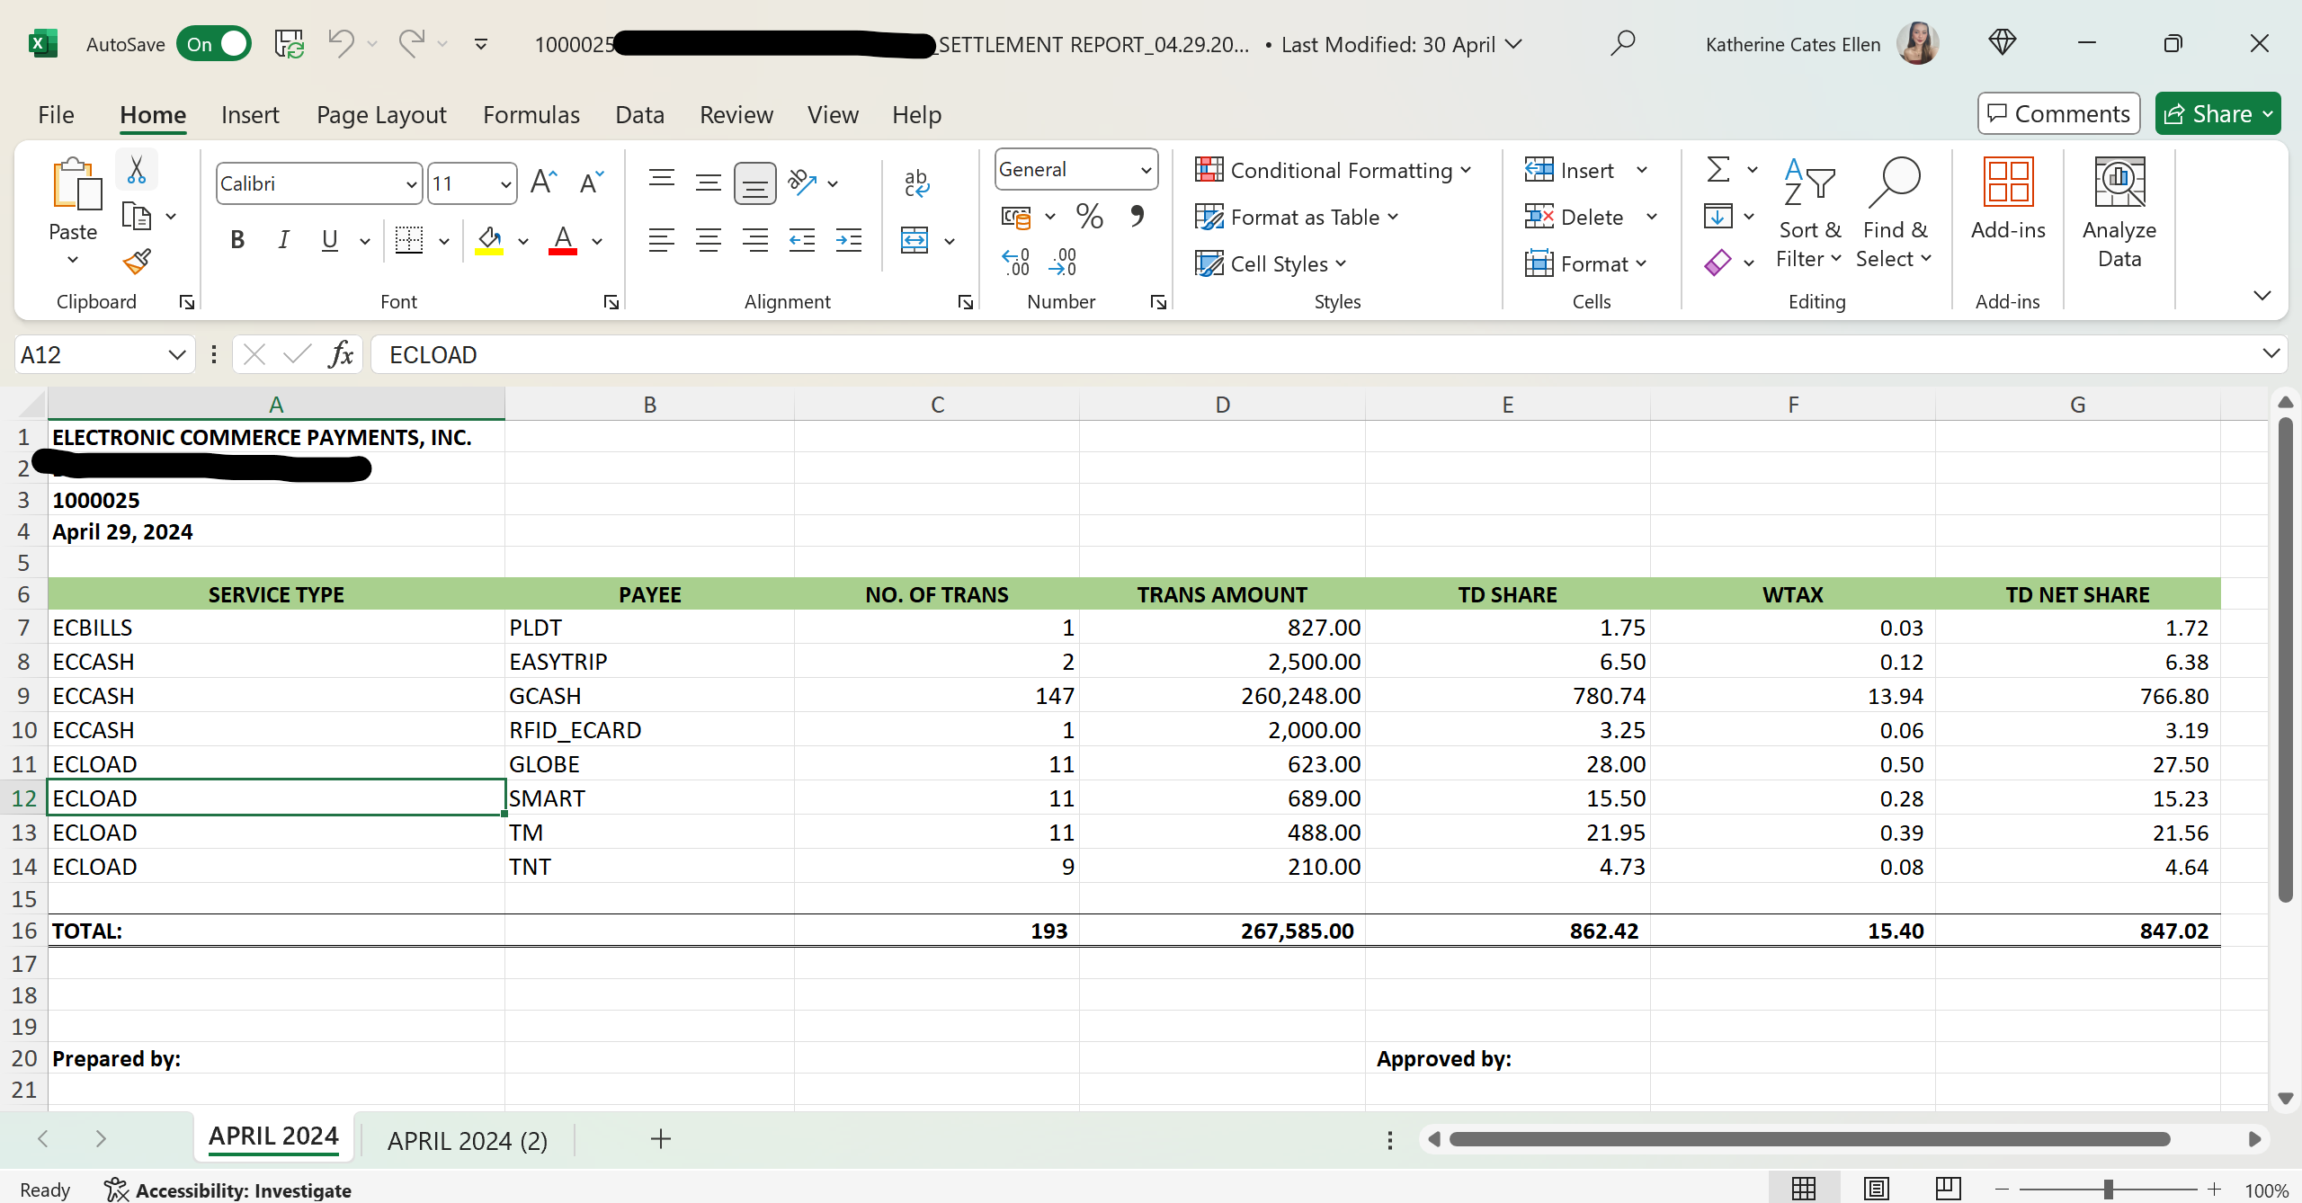Toggle Bold formatting
This screenshot has height=1203, width=2302.
237,240
